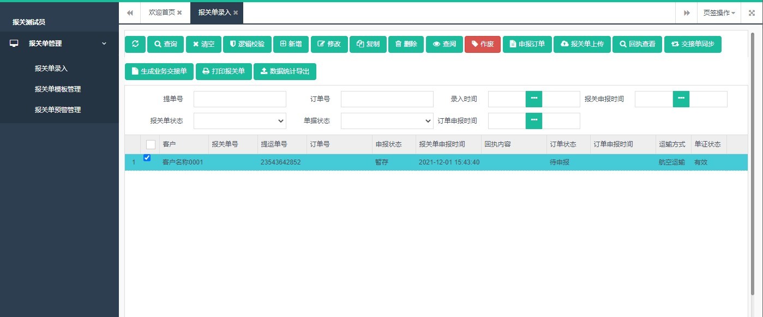Viewport: 763px width, 317px height.
Task: Copy the record using 复制
Action: 368,44
